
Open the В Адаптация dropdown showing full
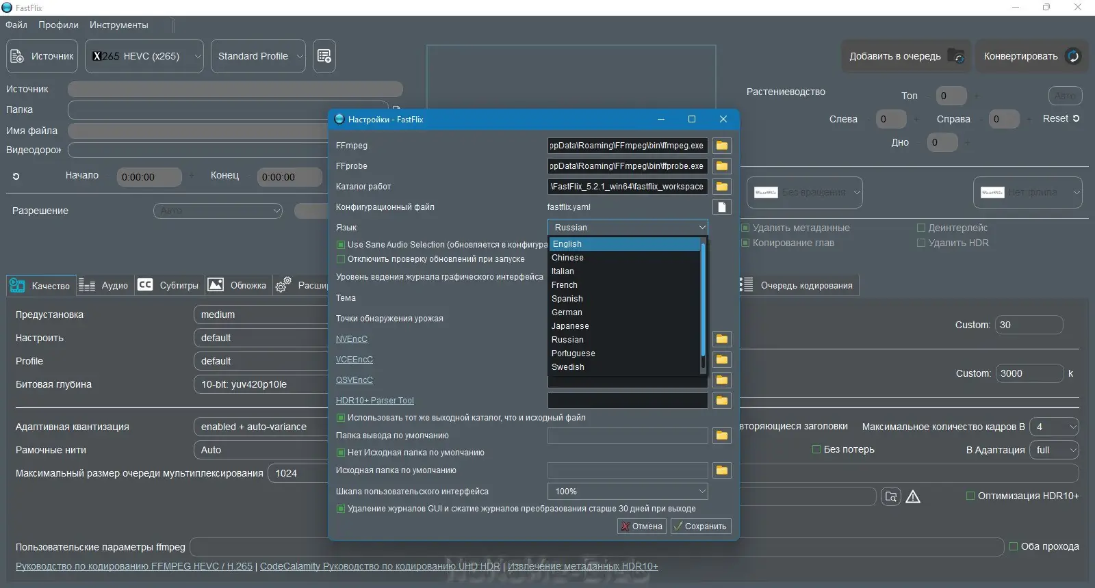click(1054, 450)
